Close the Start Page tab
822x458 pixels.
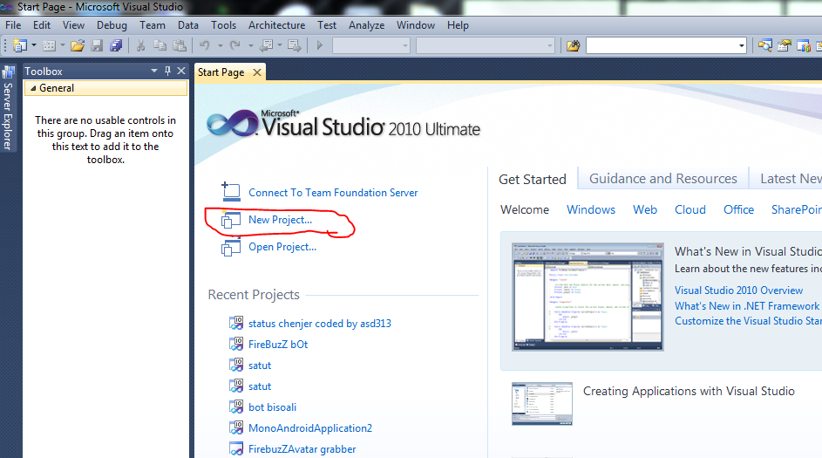(x=257, y=72)
